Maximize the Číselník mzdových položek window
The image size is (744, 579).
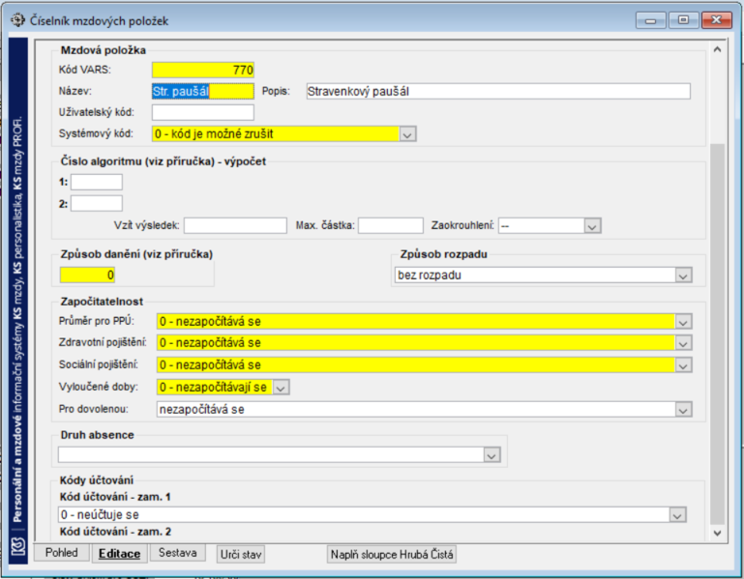click(x=683, y=20)
